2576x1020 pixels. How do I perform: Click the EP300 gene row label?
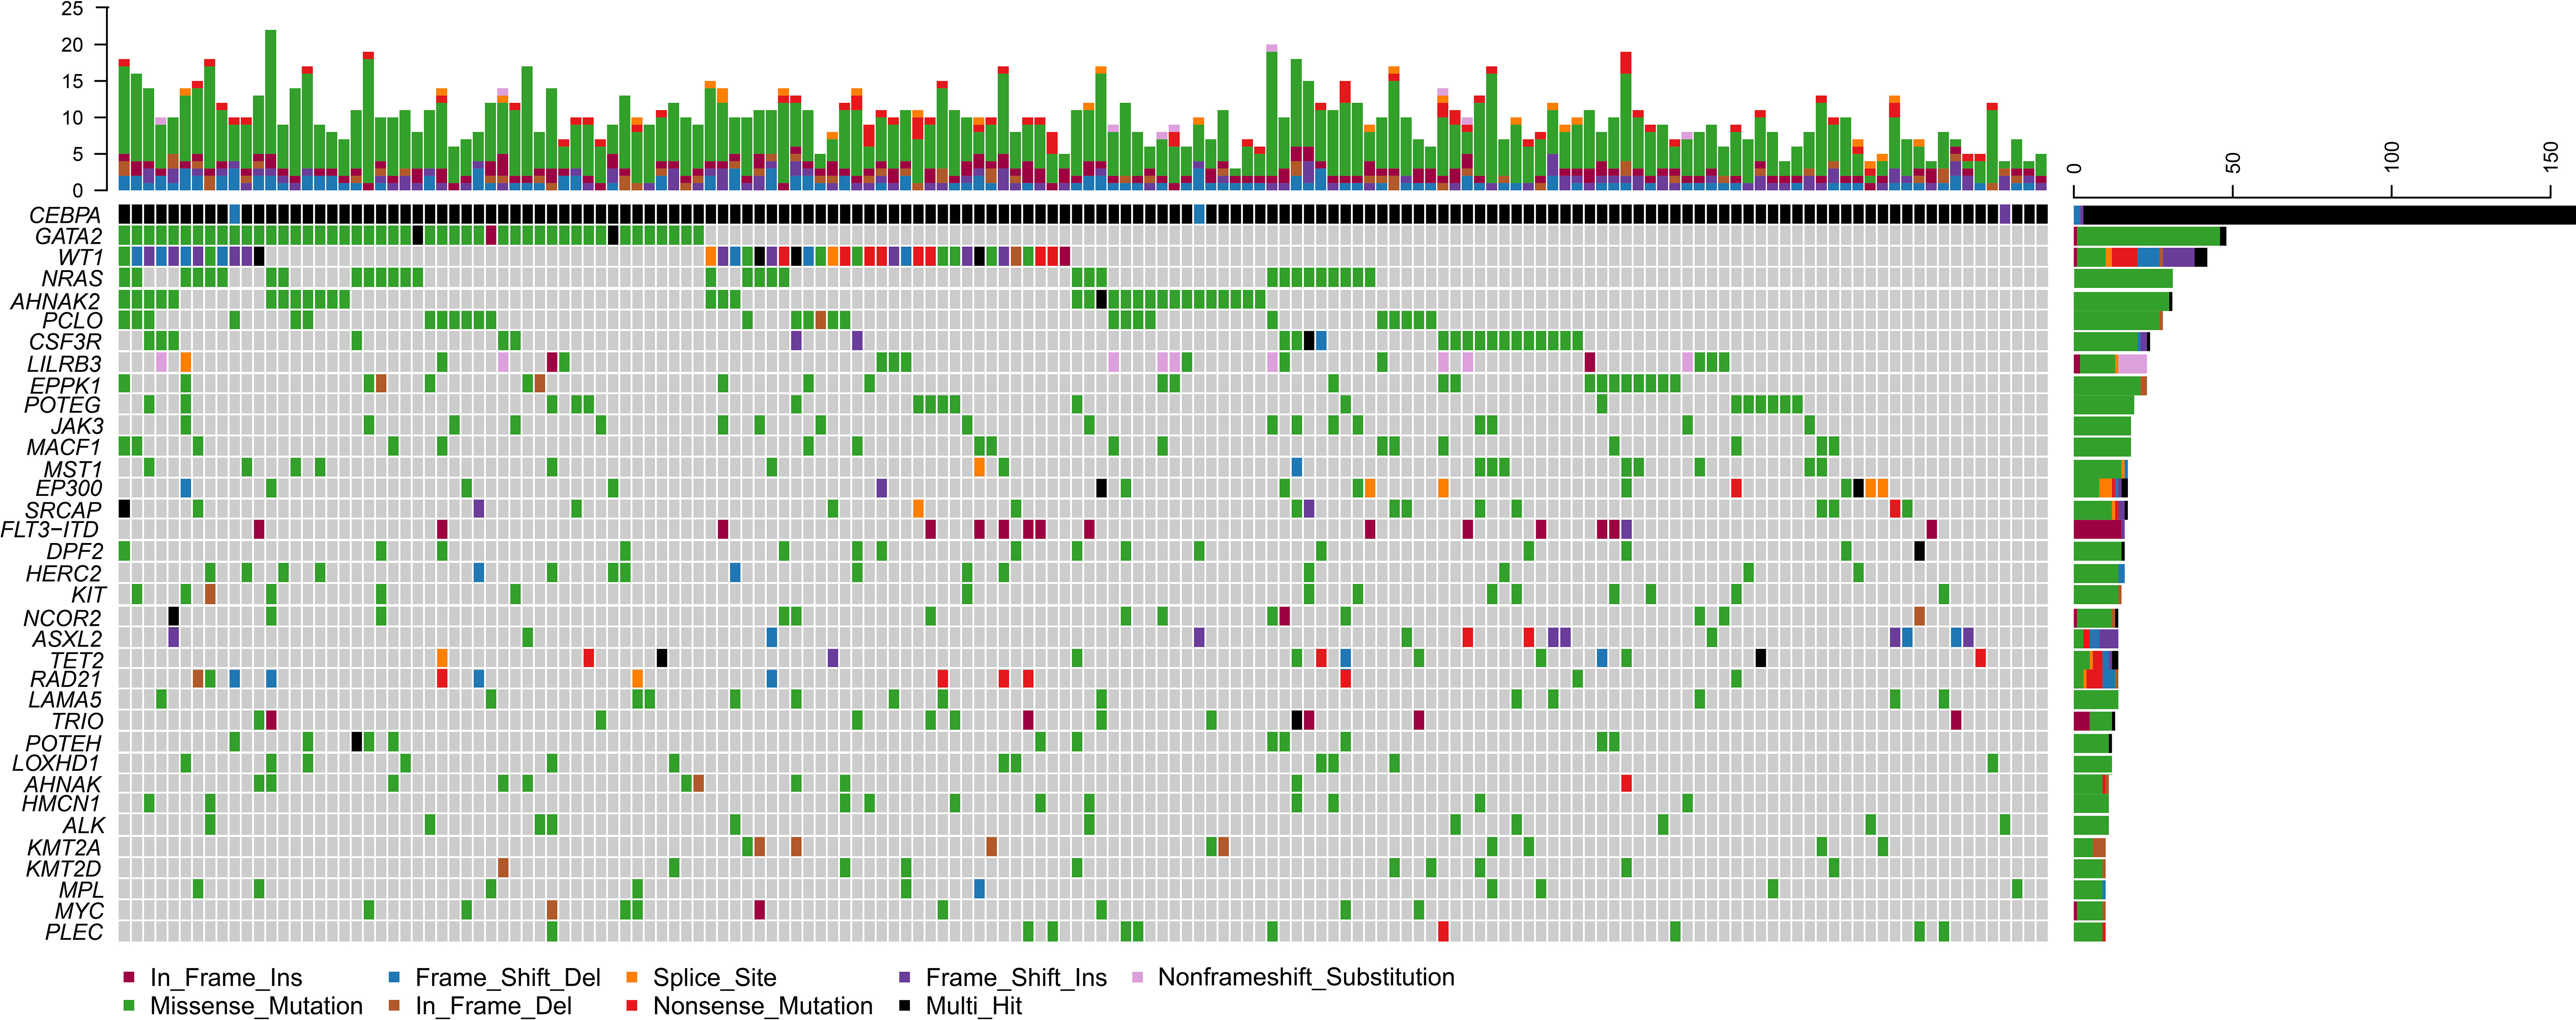69,487
